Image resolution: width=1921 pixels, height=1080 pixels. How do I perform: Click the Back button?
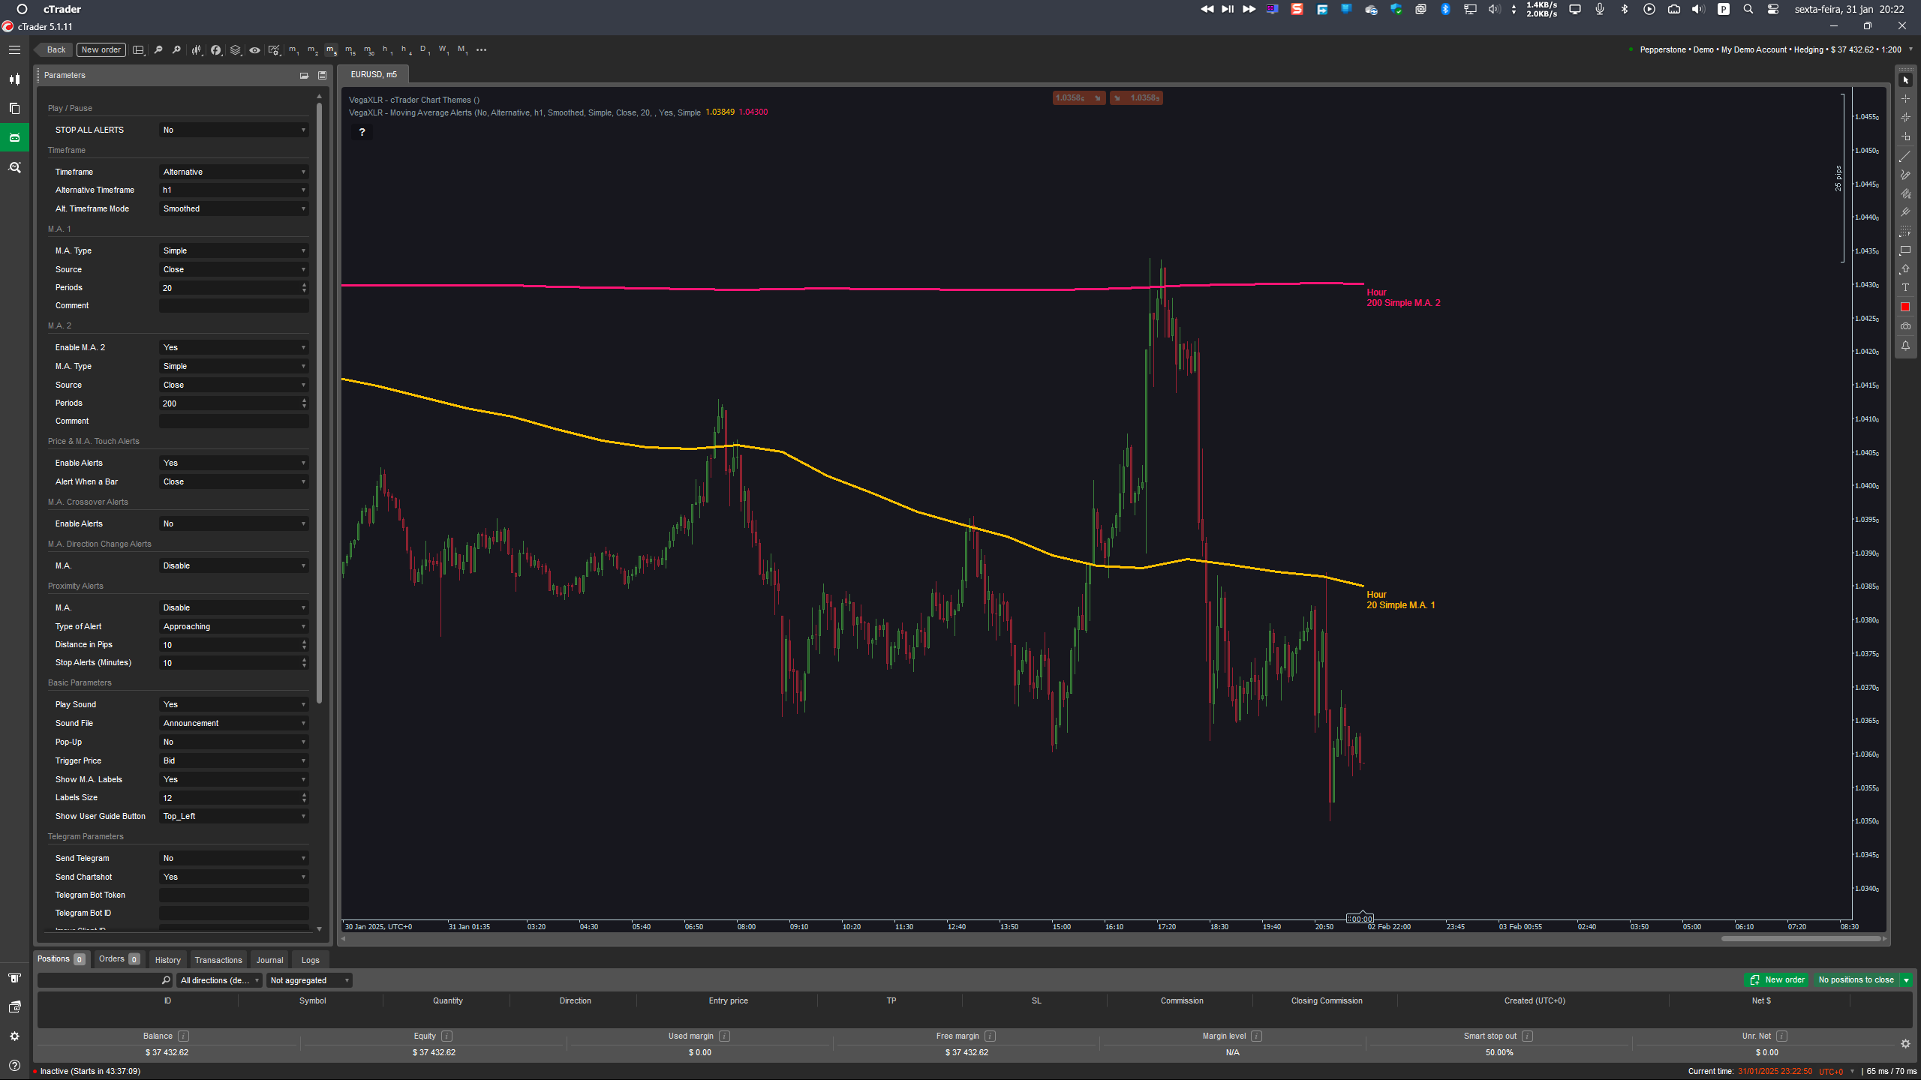[56, 50]
